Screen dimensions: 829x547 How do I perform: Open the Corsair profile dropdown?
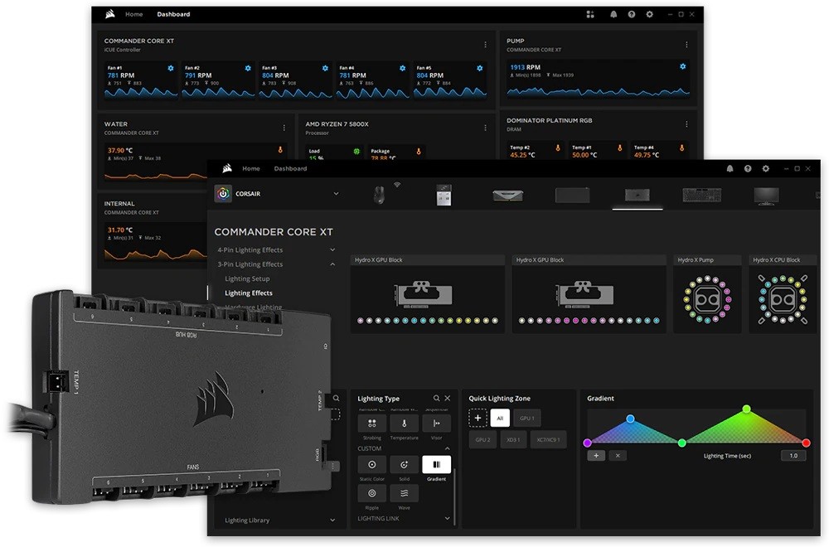[336, 194]
